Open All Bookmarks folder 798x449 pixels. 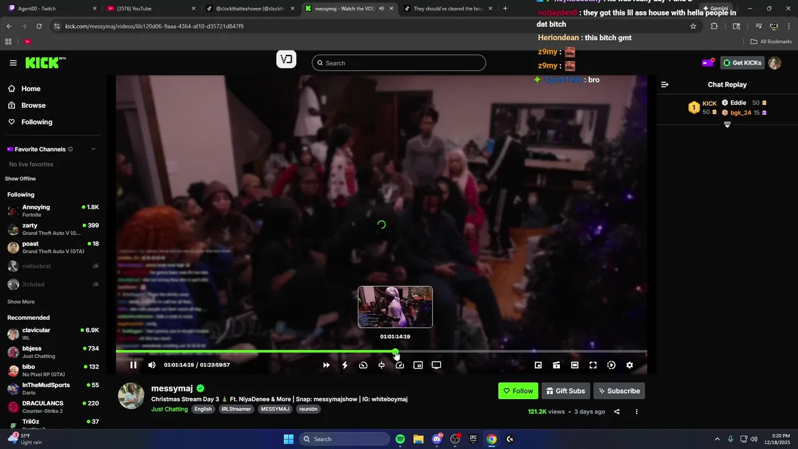coord(771,42)
